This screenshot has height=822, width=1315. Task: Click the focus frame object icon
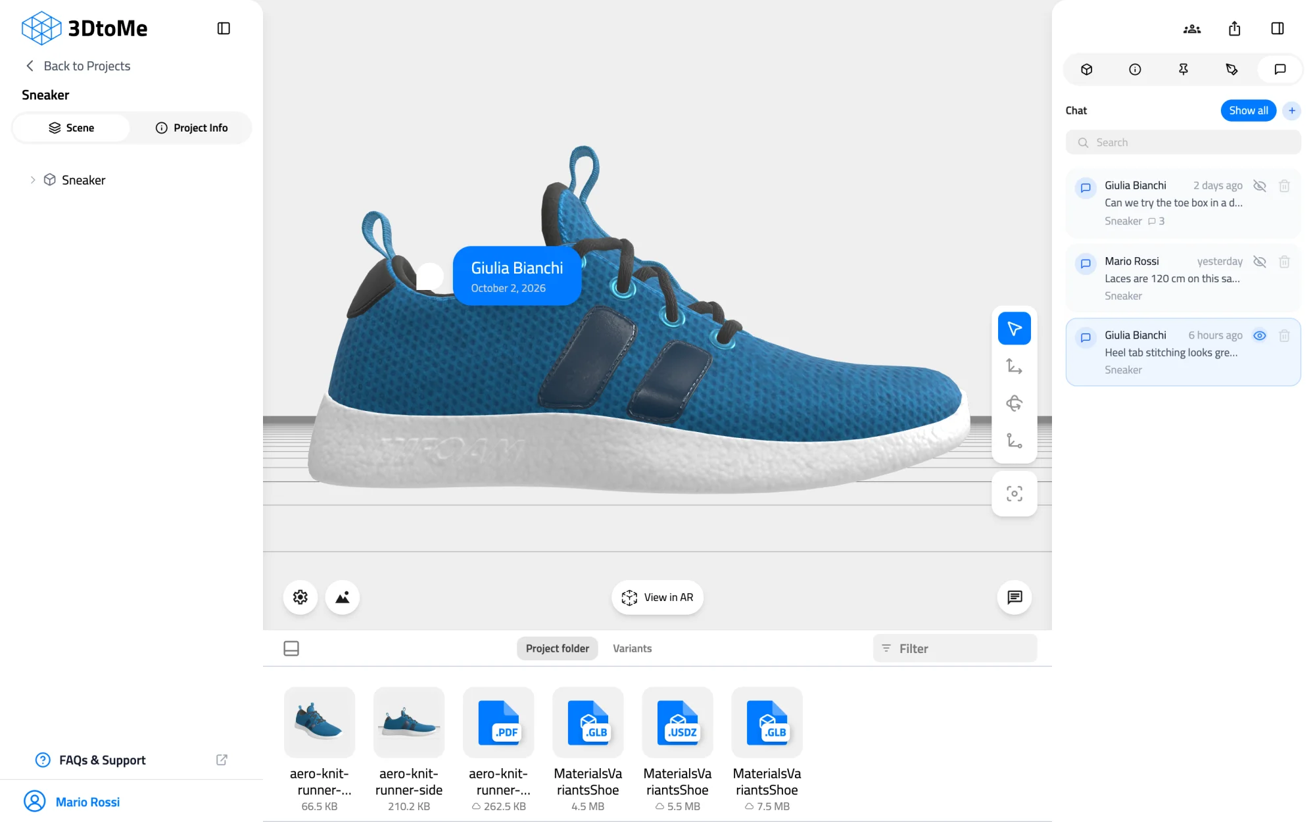(x=1015, y=494)
